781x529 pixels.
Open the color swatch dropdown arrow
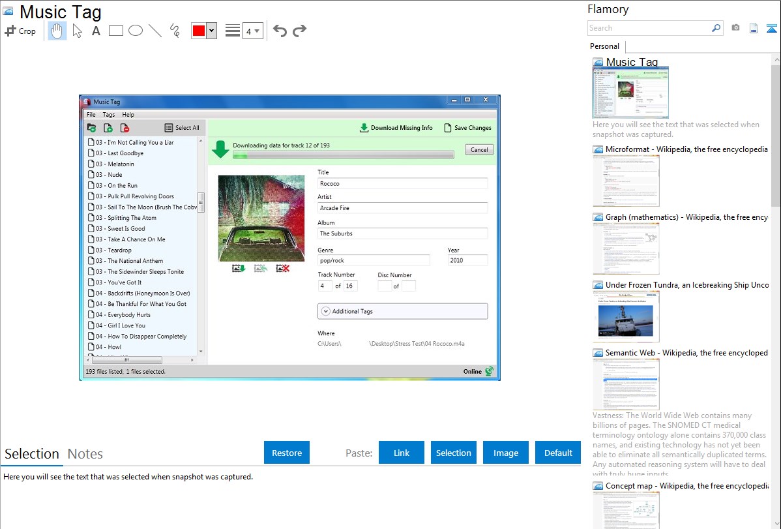click(x=212, y=31)
